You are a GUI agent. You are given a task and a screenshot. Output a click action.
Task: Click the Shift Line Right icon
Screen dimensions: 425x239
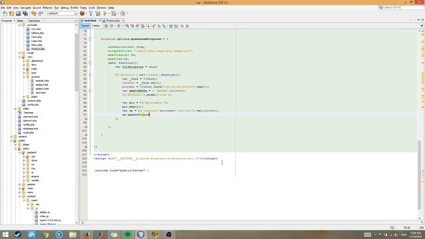pyautogui.click(x=176, y=26)
